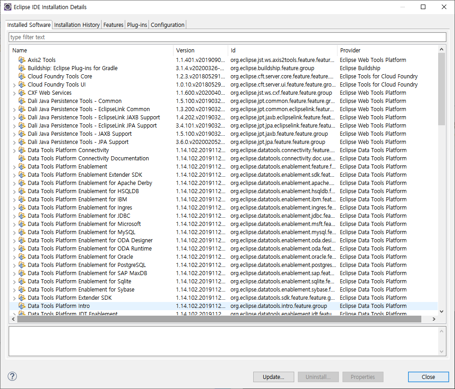Expand Data Tools Platform Extender SDK node
The height and width of the screenshot is (389, 455).
pyautogui.click(x=14, y=298)
